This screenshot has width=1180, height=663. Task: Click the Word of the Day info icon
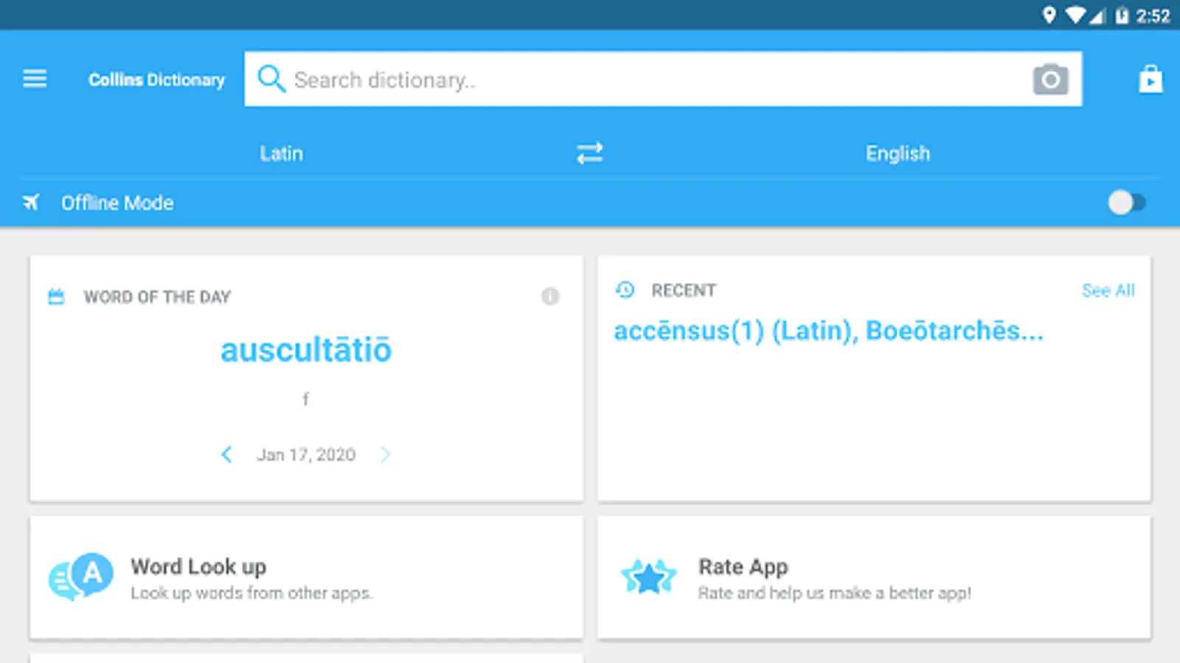pyautogui.click(x=550, y=296)
